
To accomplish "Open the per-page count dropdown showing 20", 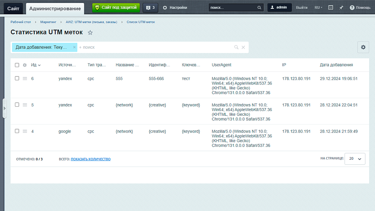I will [355, 159].
